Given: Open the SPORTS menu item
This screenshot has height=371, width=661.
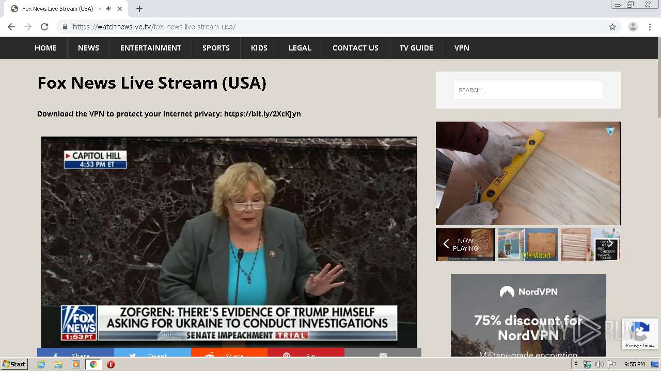Looking at the screenshot, I should (x=216, y=48).
